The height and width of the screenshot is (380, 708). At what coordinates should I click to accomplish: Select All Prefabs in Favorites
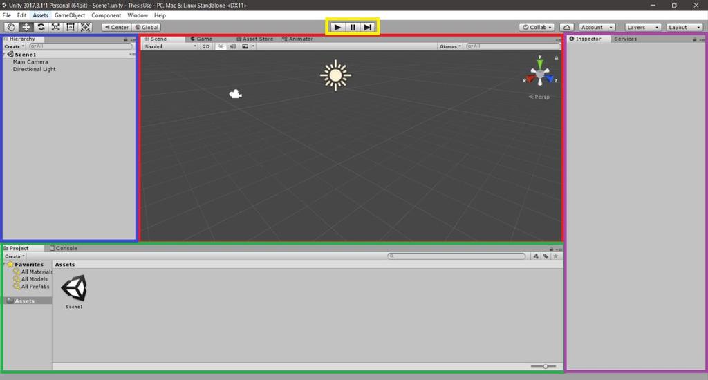coord(31,287)
